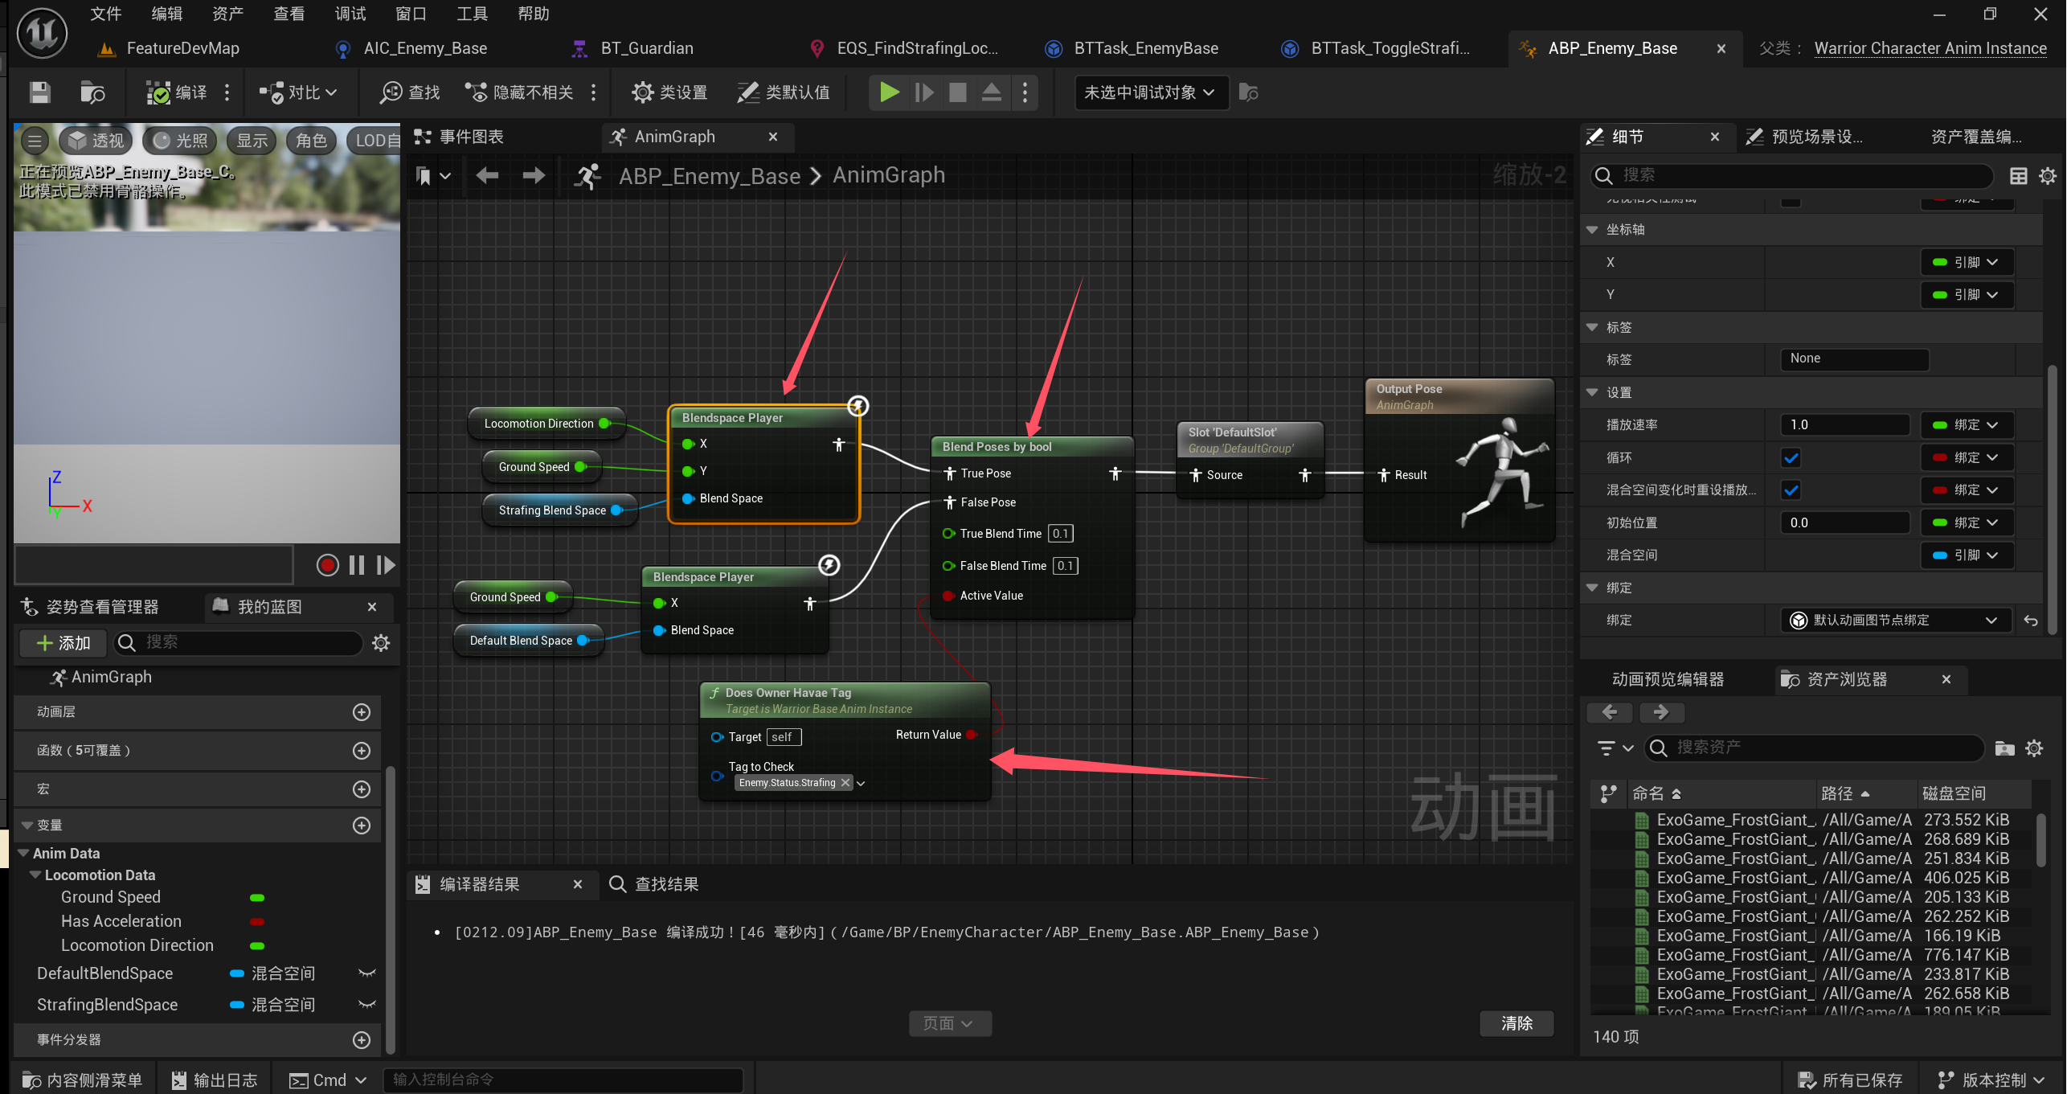Switch to the Event Graph (事件图表) tab

(471, 137)
